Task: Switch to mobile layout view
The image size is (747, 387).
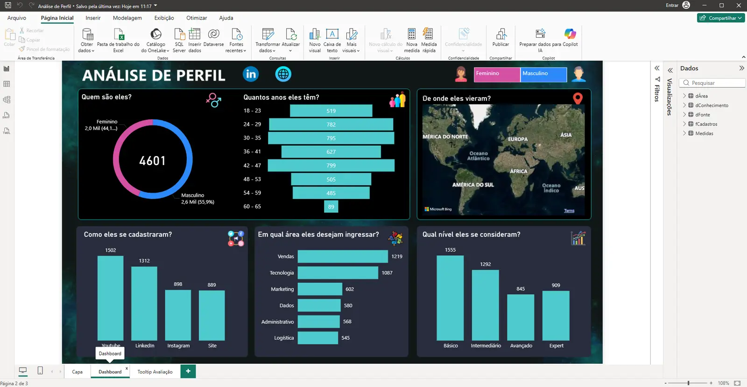Action: click(x=40, y=371)
